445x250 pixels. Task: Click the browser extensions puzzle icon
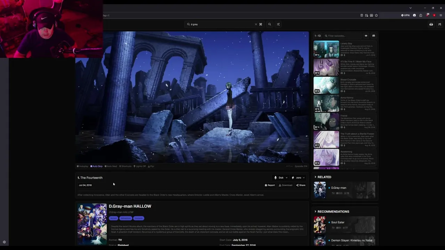[421, 15]
